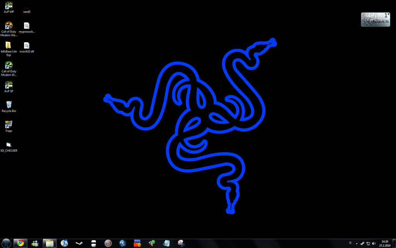Viewport: 396px width, 248px height.
Task: Show hidden system tray icons
Action: (357, 243)
